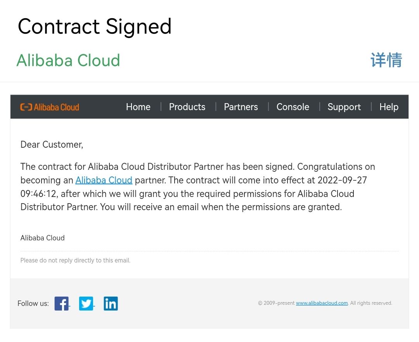Click the Dear Customer greeting line
Viewport: 419px width, 342px height.
click(52, 145)
